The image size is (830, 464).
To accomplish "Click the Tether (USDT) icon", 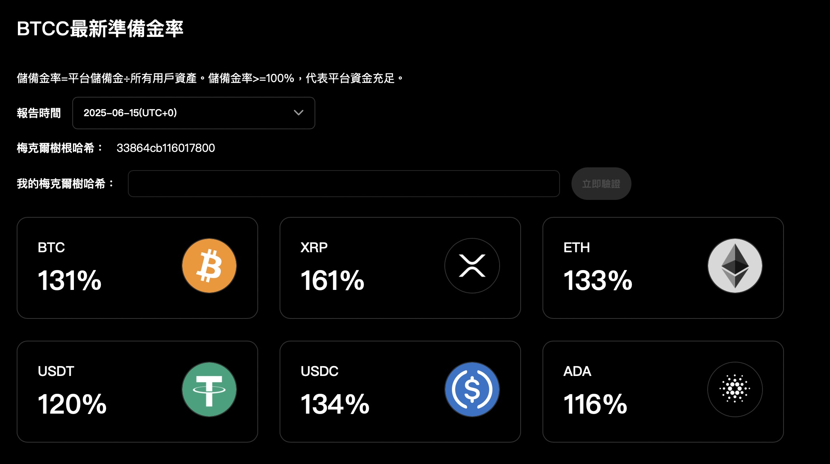I will tap(209, 389).
